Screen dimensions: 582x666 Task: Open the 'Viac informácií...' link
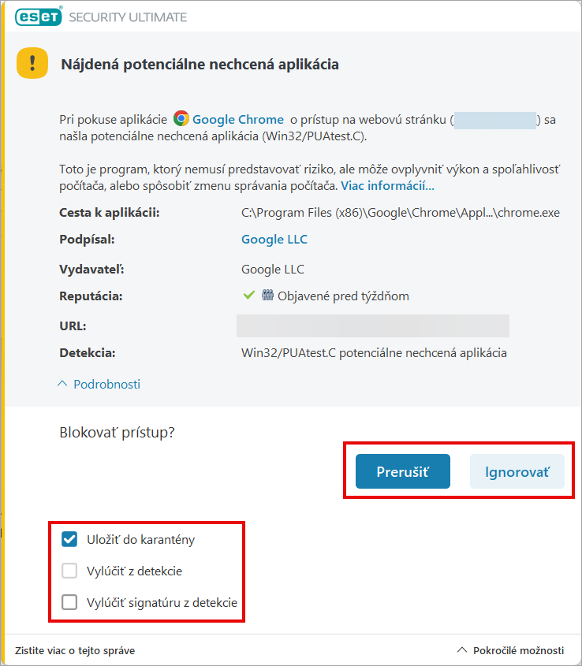(x=387, y=186)
